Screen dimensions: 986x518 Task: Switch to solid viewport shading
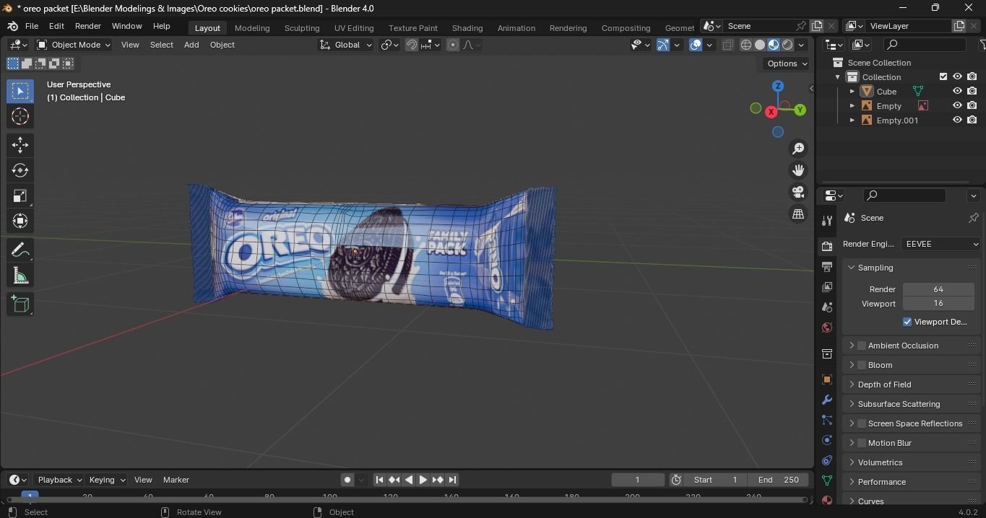pyautogui.click(x=760, y=45)
